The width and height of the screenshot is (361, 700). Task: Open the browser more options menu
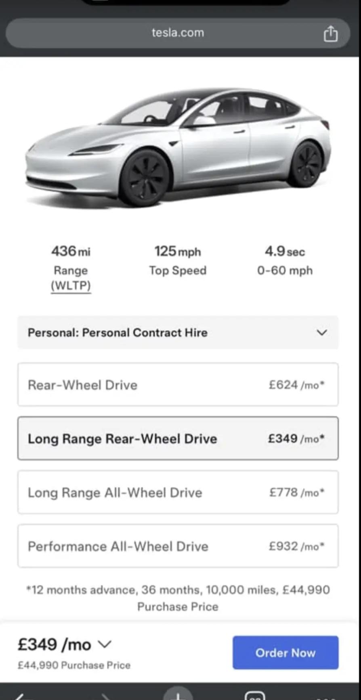pyautogui.click(x=326, y=698)
